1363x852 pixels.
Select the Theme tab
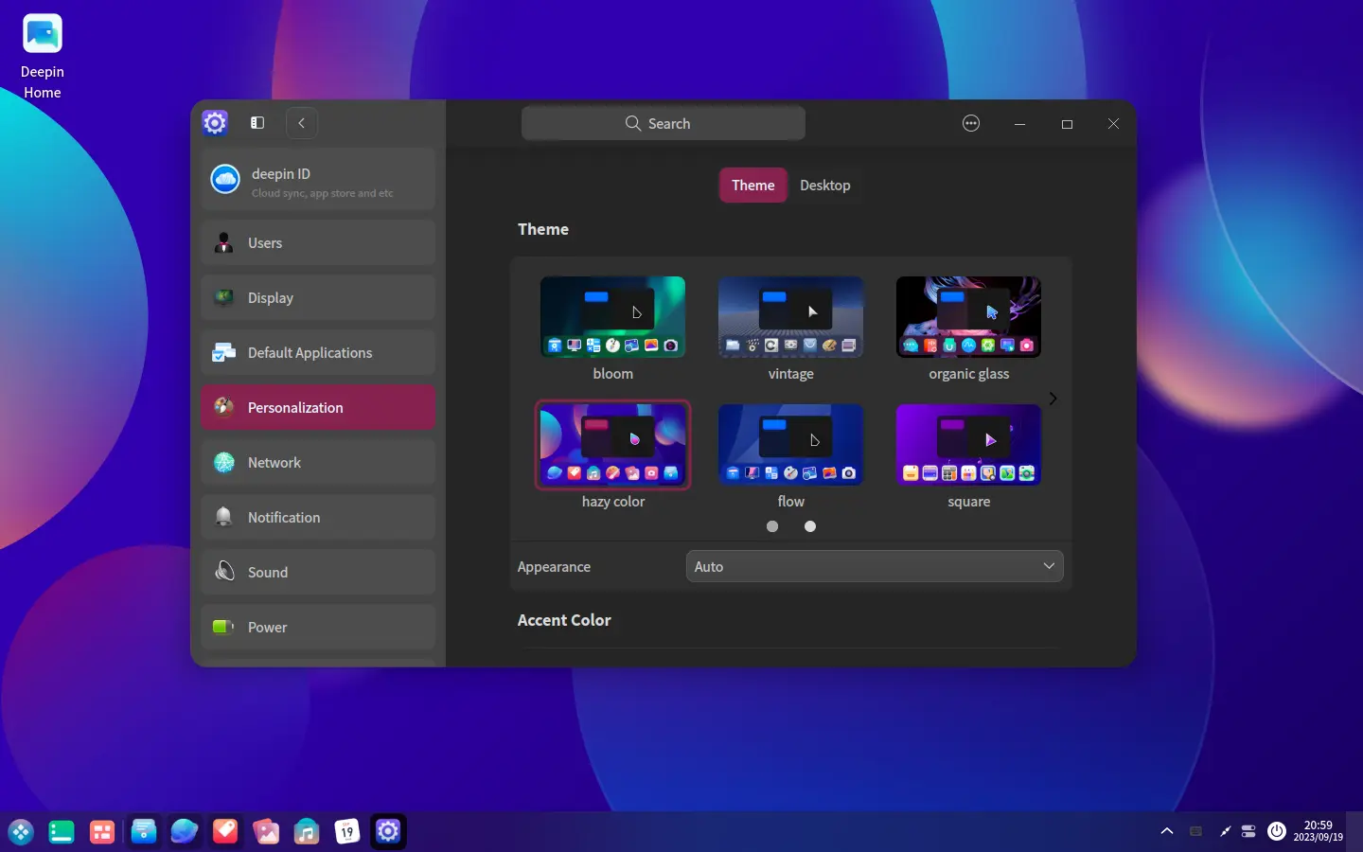pyautogui.click(x=752, y=186)
